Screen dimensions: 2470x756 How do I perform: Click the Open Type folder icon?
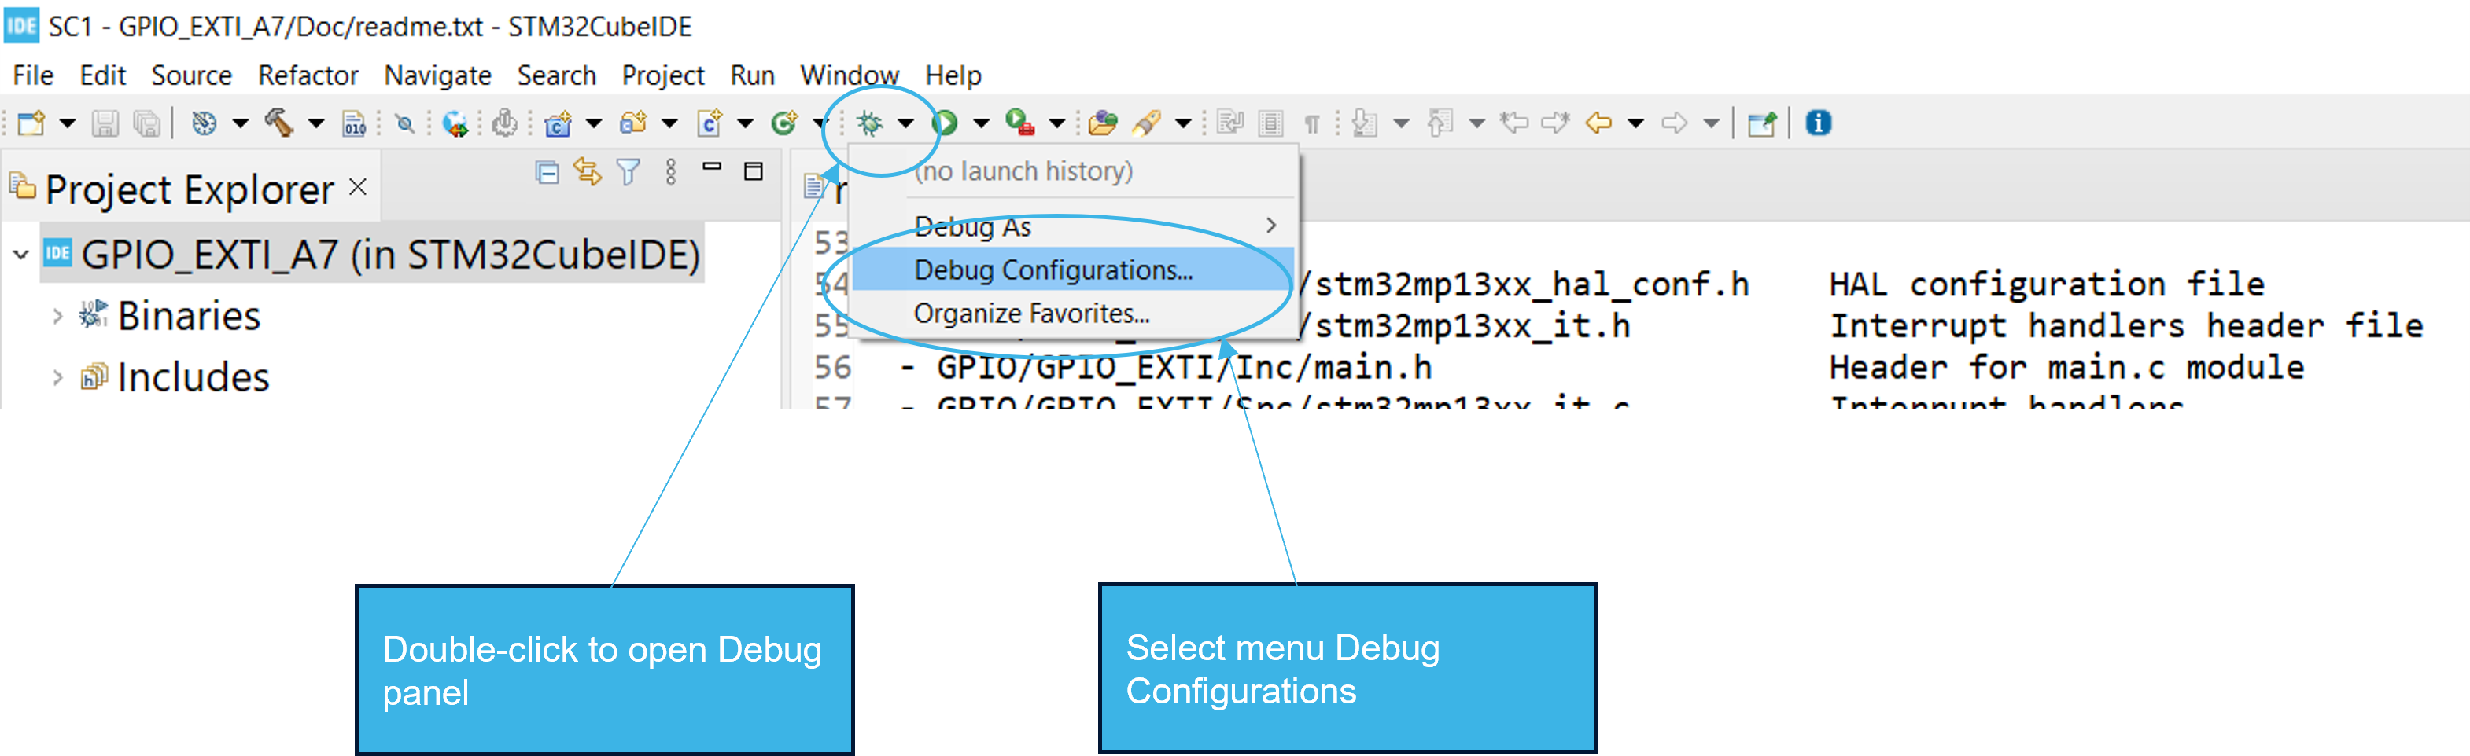pyautogui.click(x=1103, y=123)
